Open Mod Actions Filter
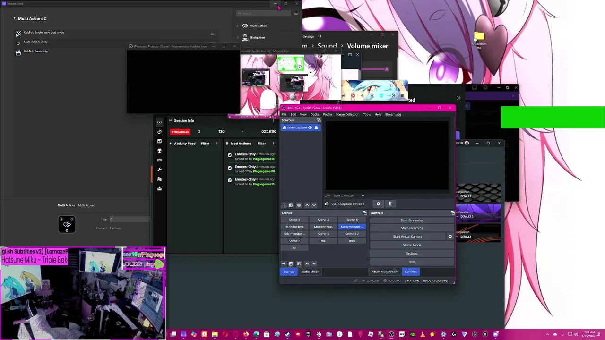 [x=261, y=144]
